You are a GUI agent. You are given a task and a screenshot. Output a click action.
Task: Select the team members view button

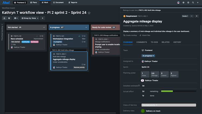9,18
